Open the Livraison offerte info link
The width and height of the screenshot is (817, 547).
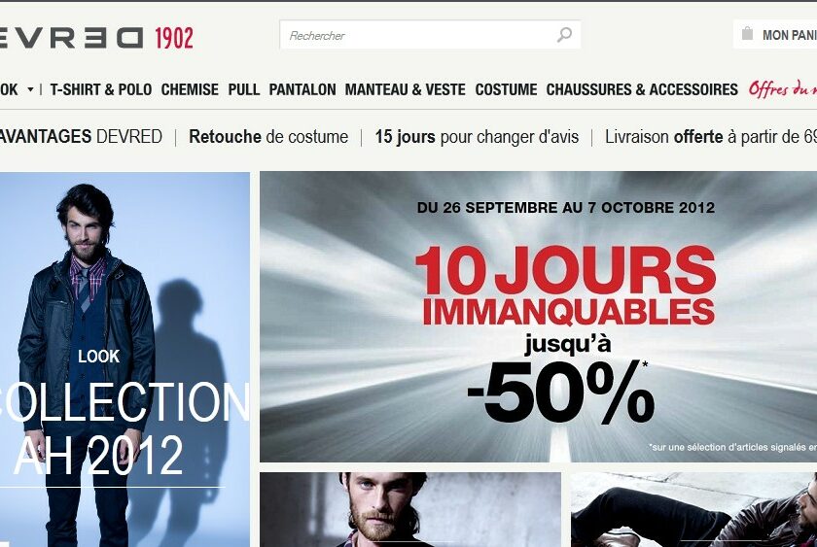click(711, 137)
